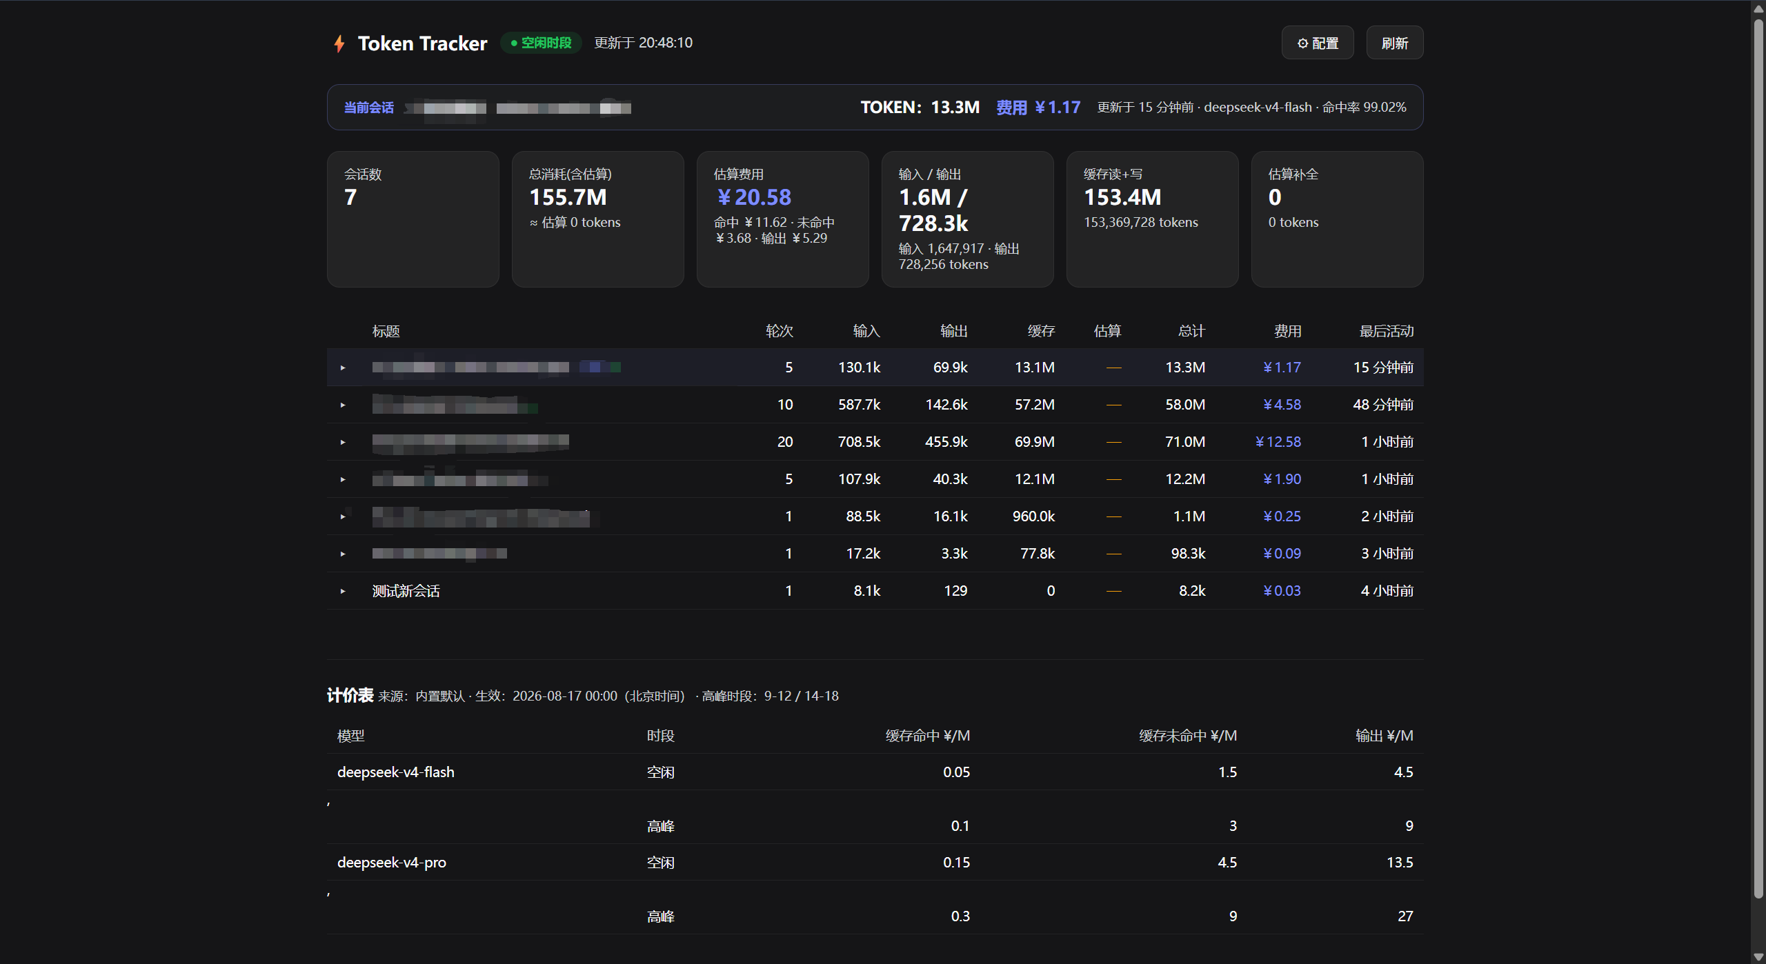Click the 标题 column header

click(x=386, y=331)
